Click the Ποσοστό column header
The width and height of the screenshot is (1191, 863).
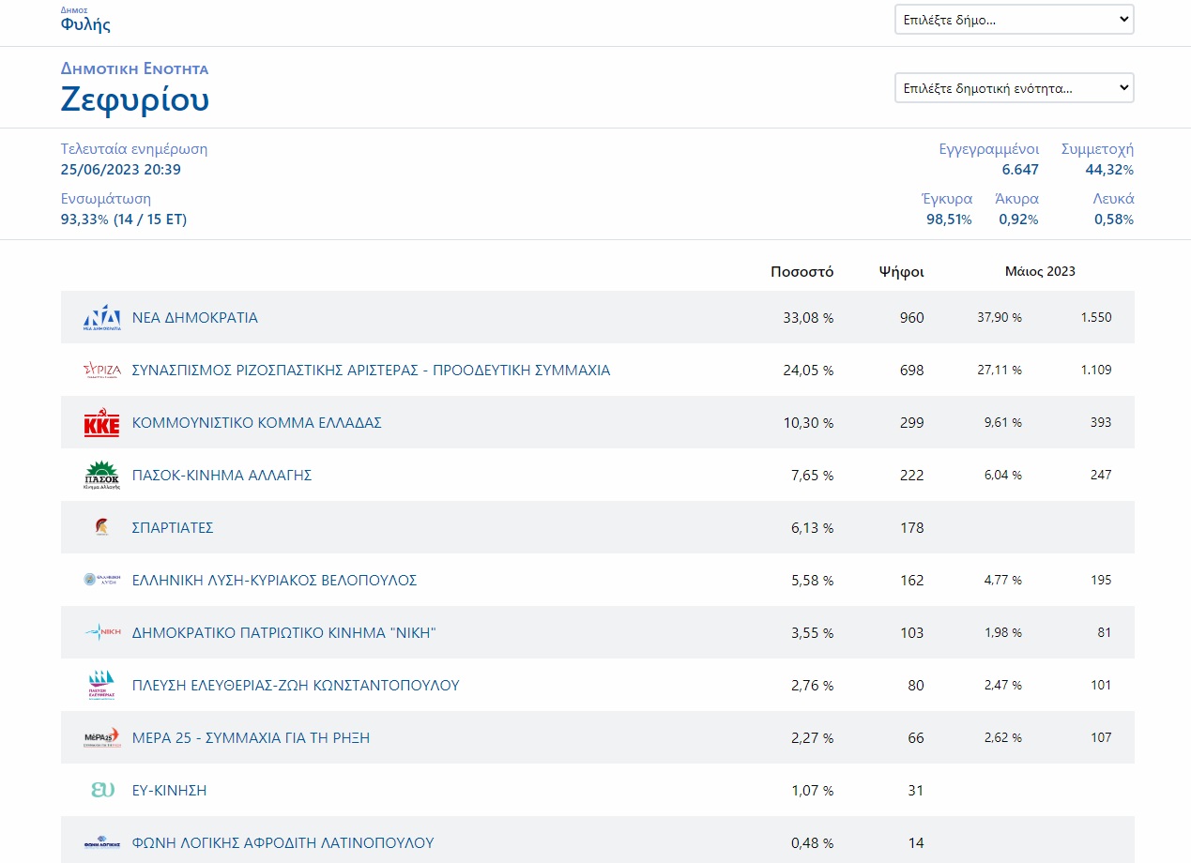pyautogui.click(x=802, y=272)
